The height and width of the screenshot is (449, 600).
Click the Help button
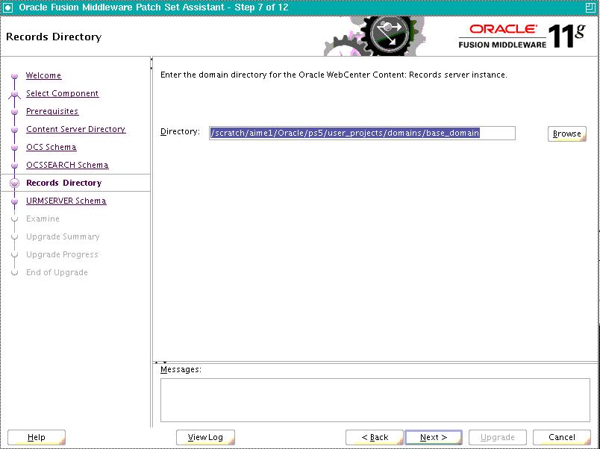pyautogui.click(x=37, y=437)
